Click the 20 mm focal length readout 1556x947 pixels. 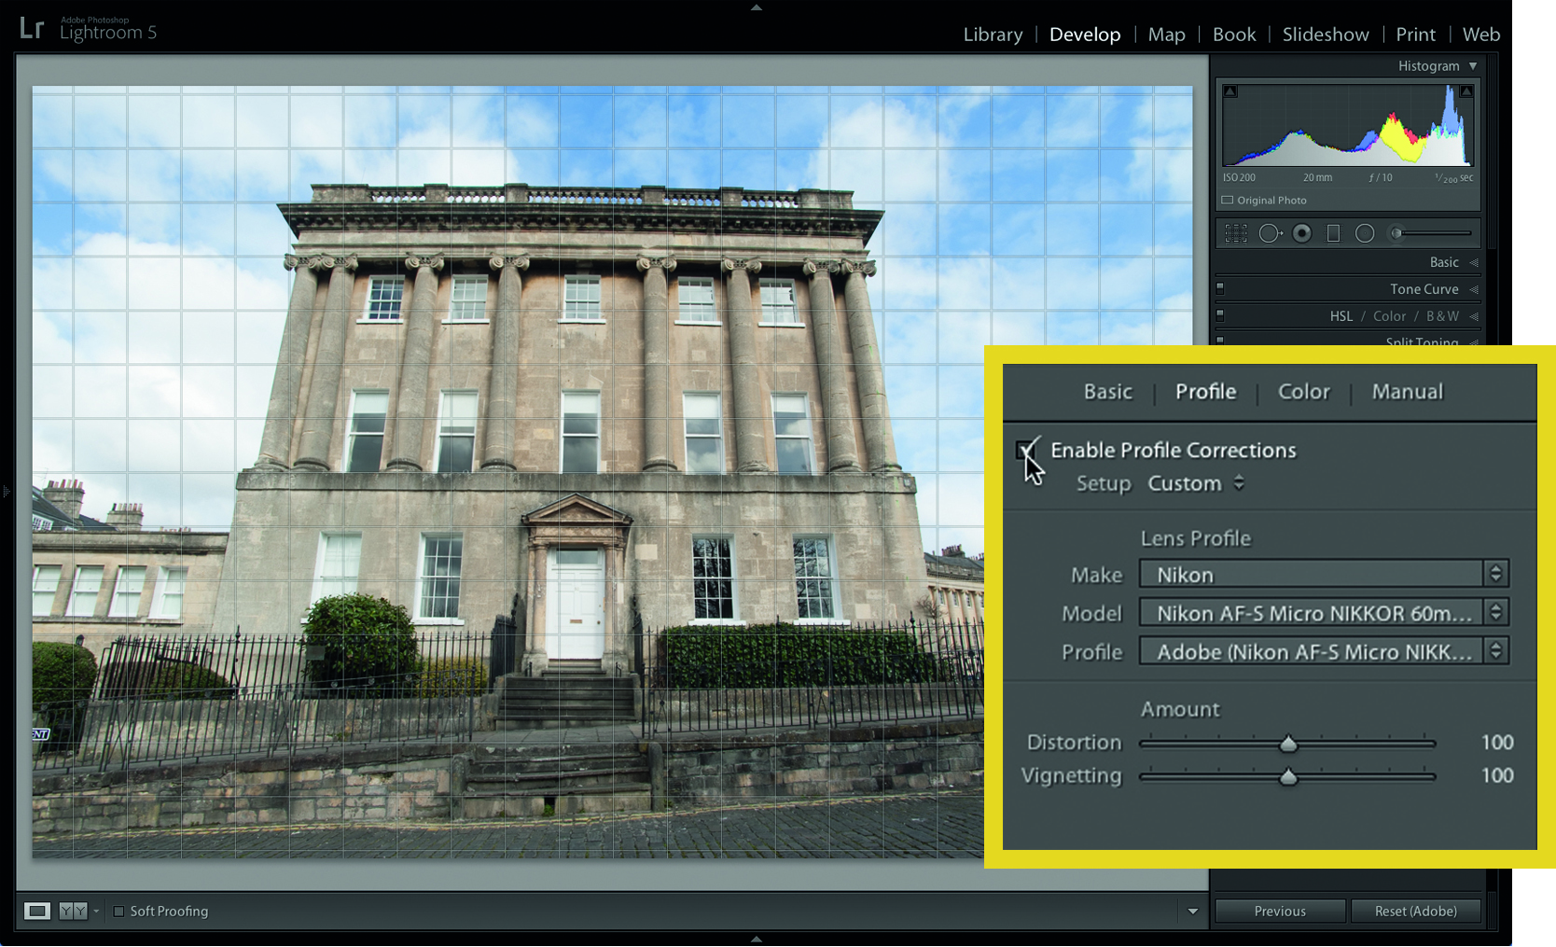[x=1317, y=177]
